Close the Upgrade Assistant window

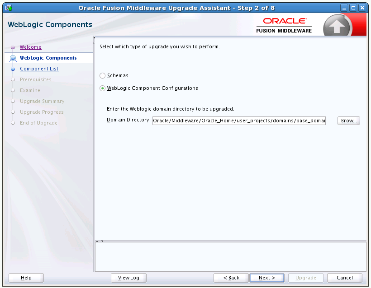(x=362, y=8)
